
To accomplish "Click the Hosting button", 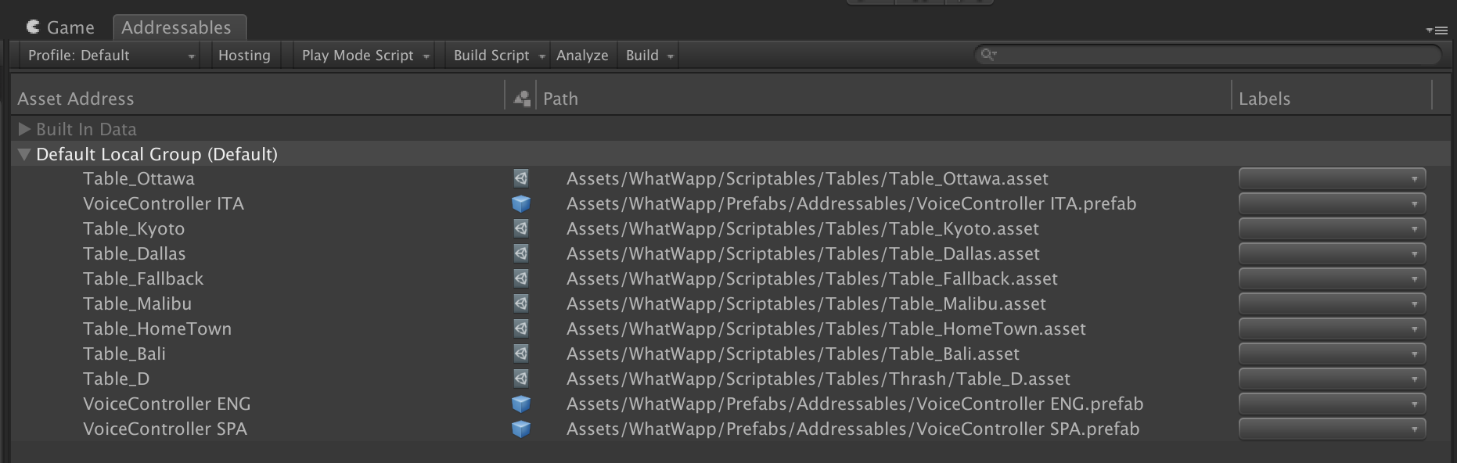I will pos(244,56).
